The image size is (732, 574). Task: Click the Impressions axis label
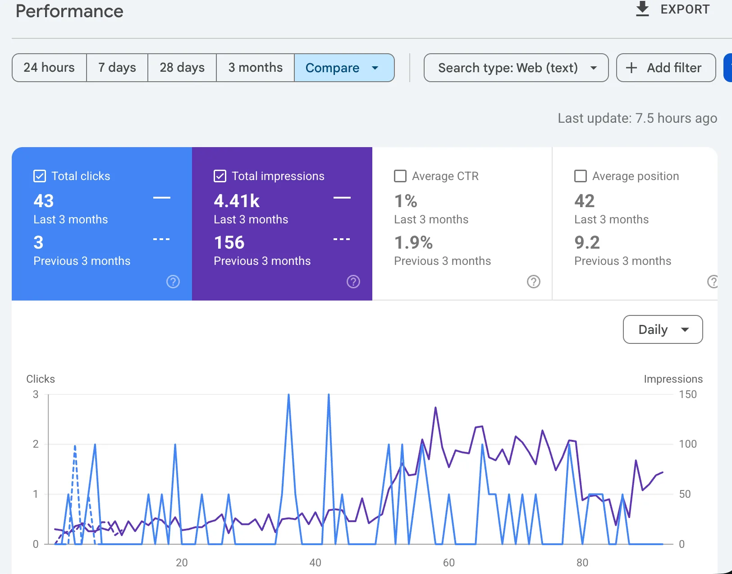[673, 379]
